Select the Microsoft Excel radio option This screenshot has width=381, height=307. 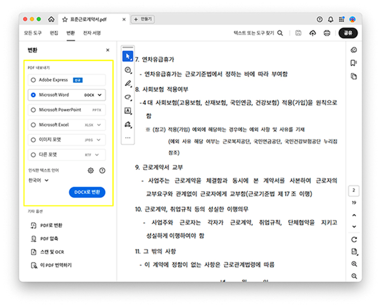pos(34,125)
